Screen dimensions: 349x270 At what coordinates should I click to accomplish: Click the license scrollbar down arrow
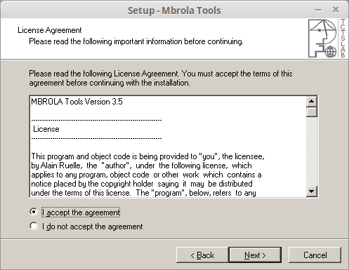(312, 191)
